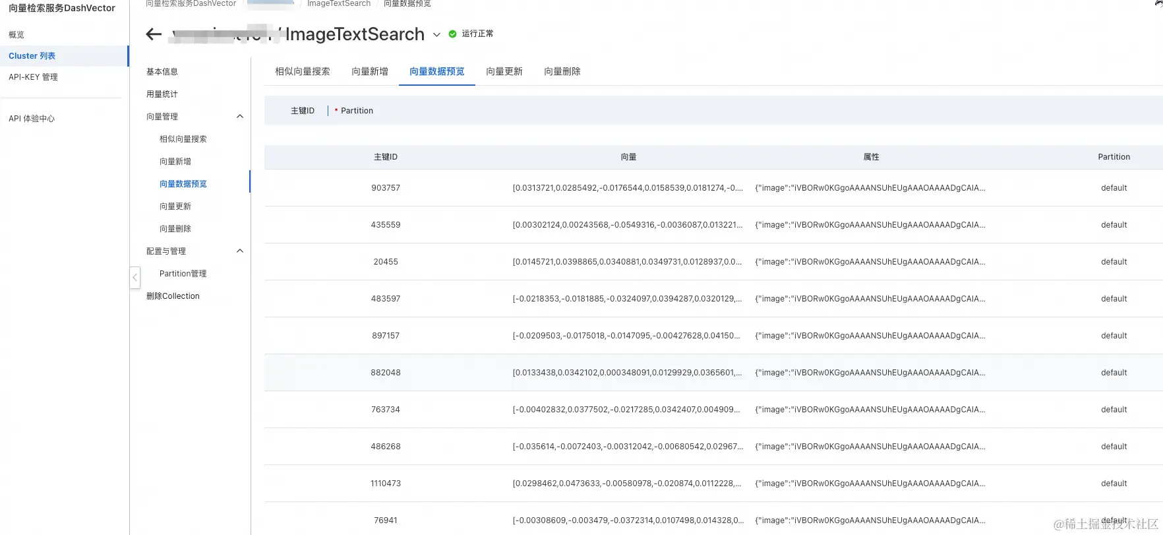The image size is (1163, 535).
Task: Open 向量数据预览 in the sidebar submenu
Action: [x=183, y=184]
